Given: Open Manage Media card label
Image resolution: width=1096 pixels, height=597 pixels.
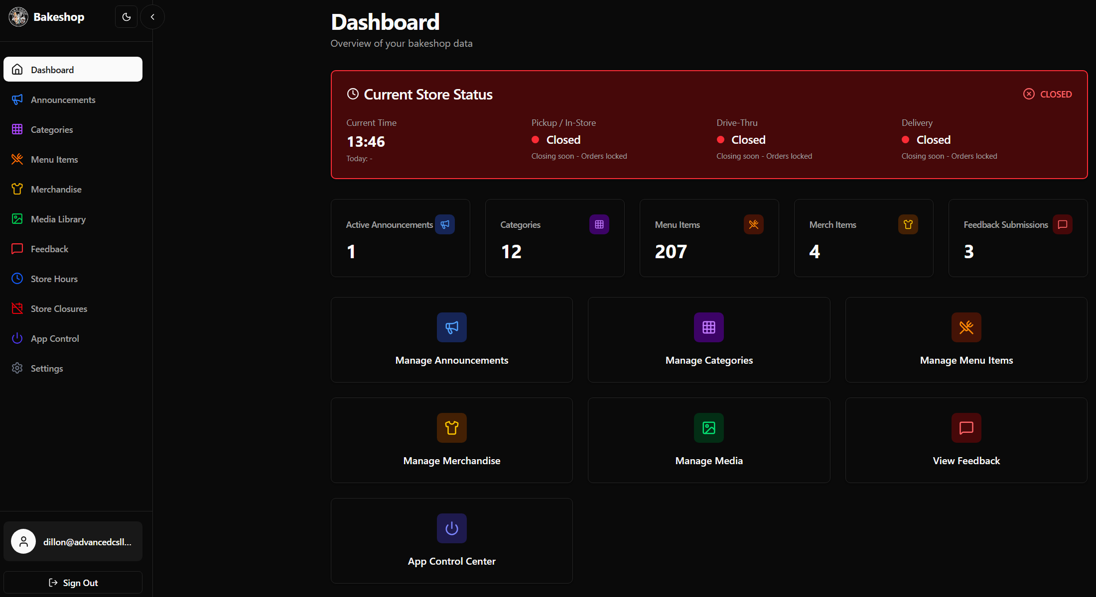Looking at the screenshot, I should [x=709, y=461].
